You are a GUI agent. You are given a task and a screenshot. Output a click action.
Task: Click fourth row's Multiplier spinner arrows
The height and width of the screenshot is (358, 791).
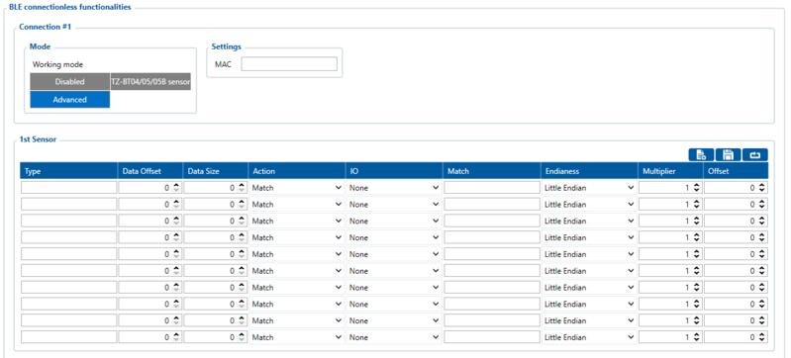[697, 237]
